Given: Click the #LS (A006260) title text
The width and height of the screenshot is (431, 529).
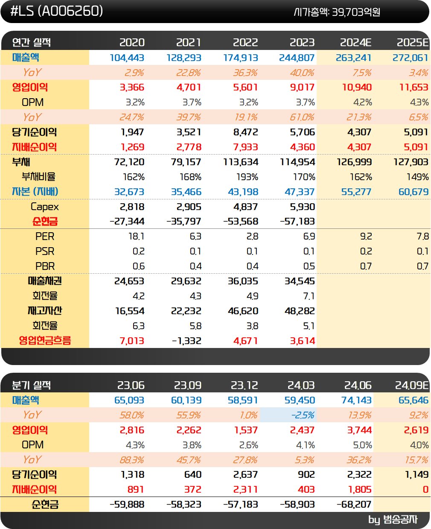Looking at the screenshot, I should coord(56,11).
